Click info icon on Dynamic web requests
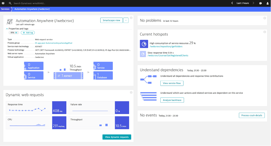The height and width of the screenshot is (146, 271). 131,92
